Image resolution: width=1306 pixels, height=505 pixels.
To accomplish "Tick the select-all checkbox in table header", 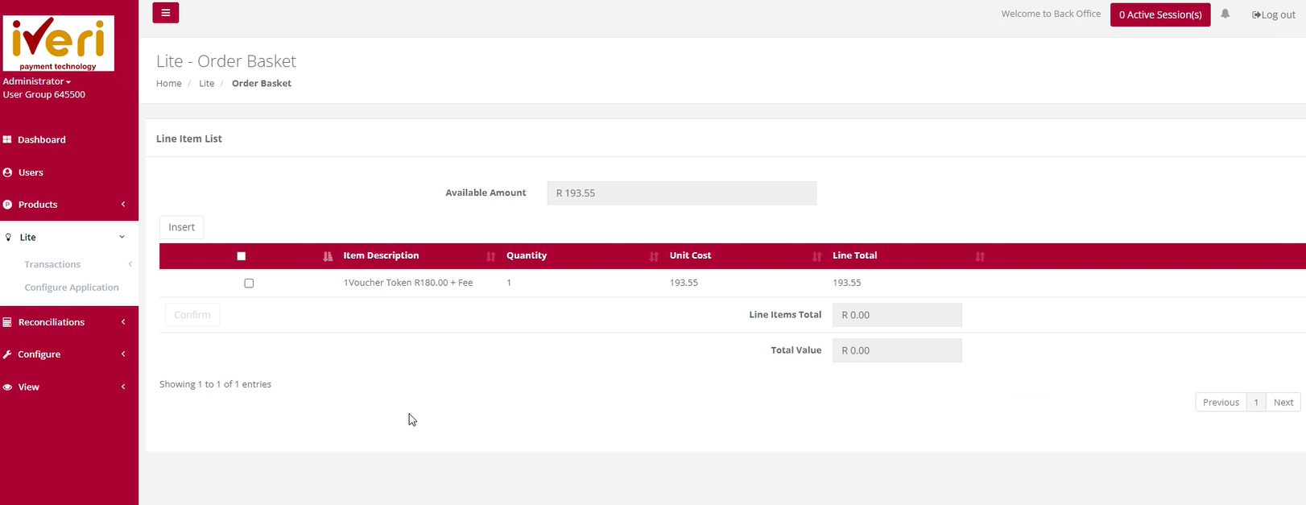I will (242, 256).
